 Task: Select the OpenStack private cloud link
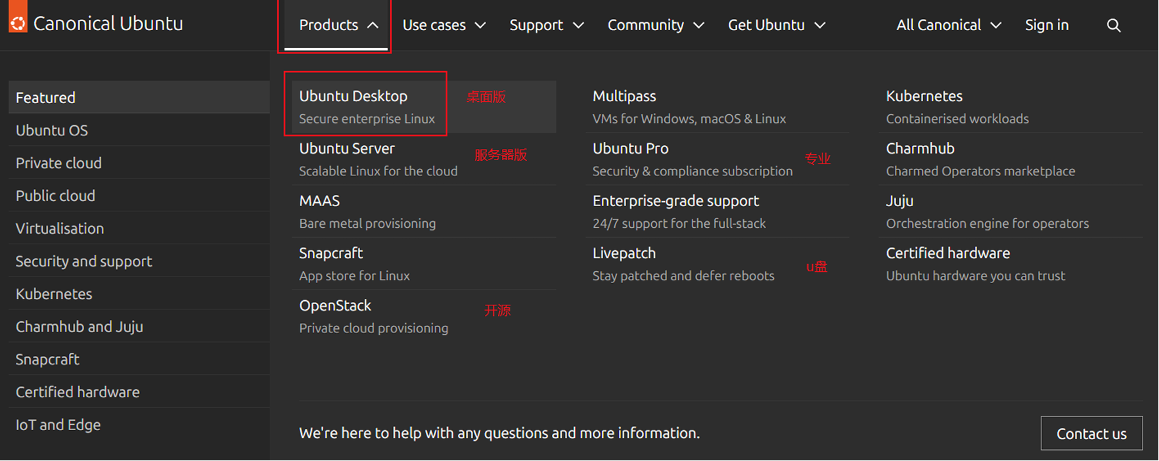click(335, 306)
